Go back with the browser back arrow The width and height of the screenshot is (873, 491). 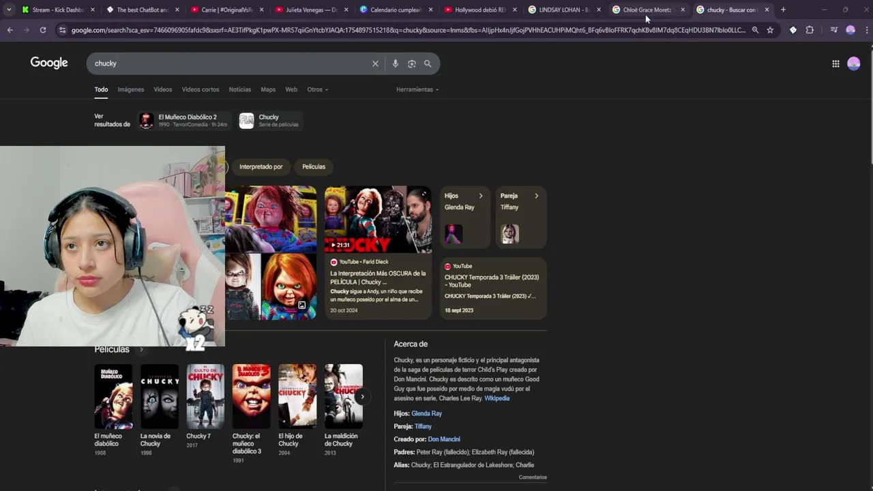click(10, 30)
